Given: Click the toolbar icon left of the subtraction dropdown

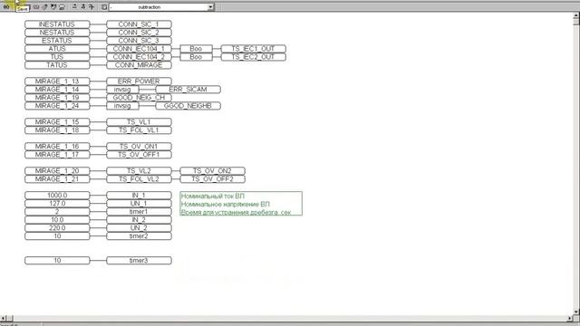Looking at the screenshot, I should tap(104, 6).
